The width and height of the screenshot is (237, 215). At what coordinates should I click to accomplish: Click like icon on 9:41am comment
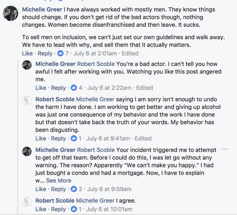coord(74,138)
